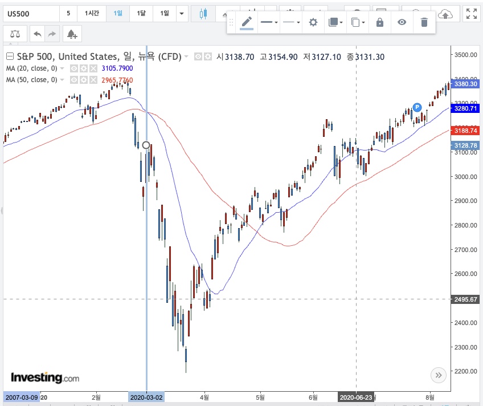This screenshot has height=406, width=483.
Task: Open the line thickness dropdown
Action: [269, 22]
